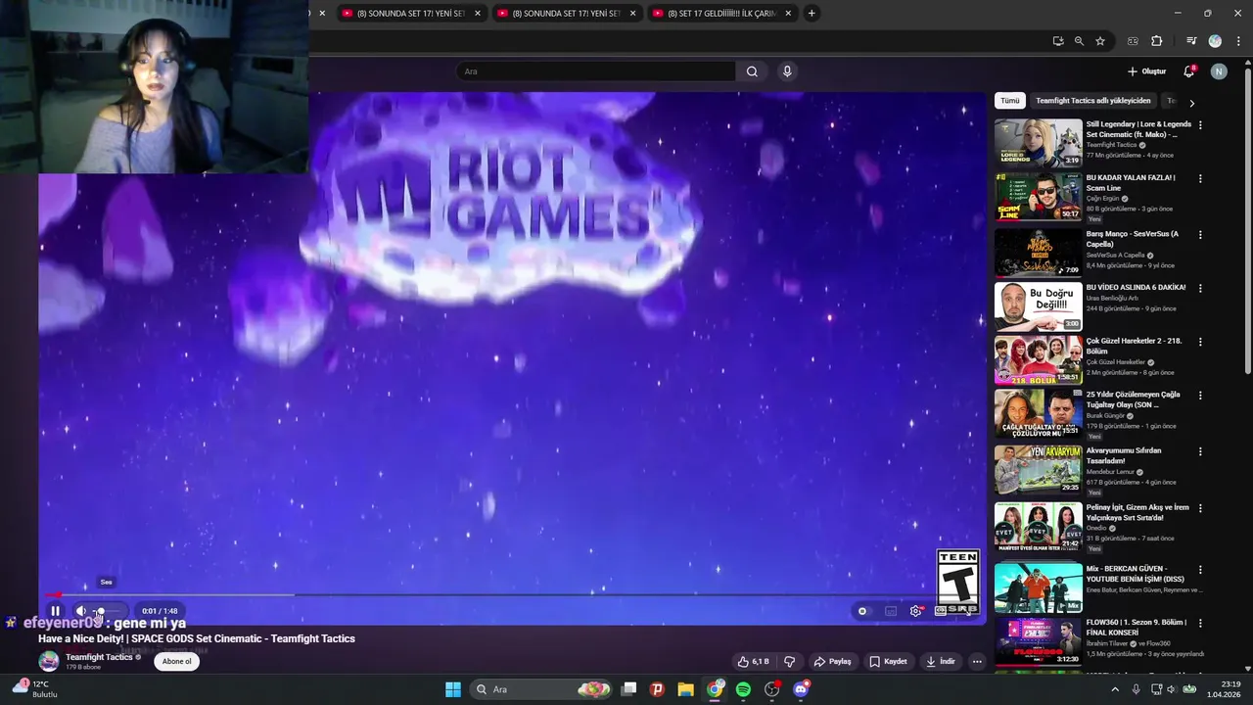1253x705 pixels.
Task: Click the YouTube search field
Action: point(595,71)
